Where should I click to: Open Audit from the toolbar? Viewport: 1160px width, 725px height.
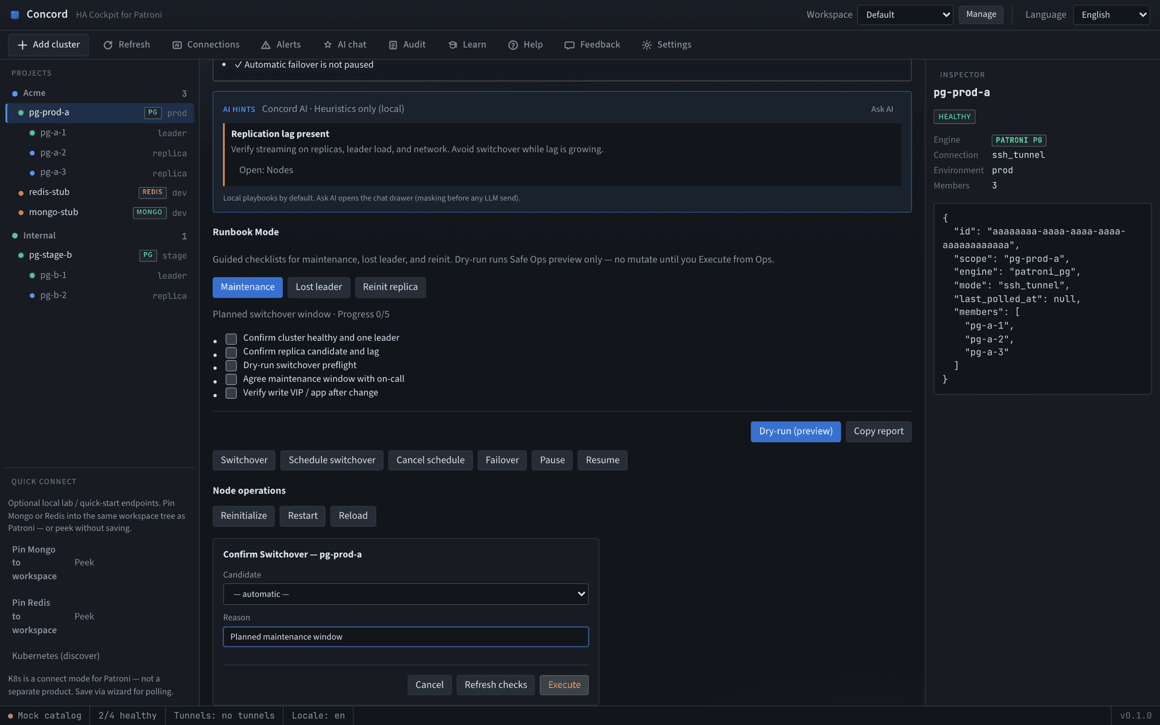click(407, 45)
